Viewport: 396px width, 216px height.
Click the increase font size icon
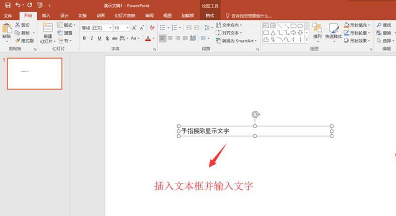[x=134, y=28]
